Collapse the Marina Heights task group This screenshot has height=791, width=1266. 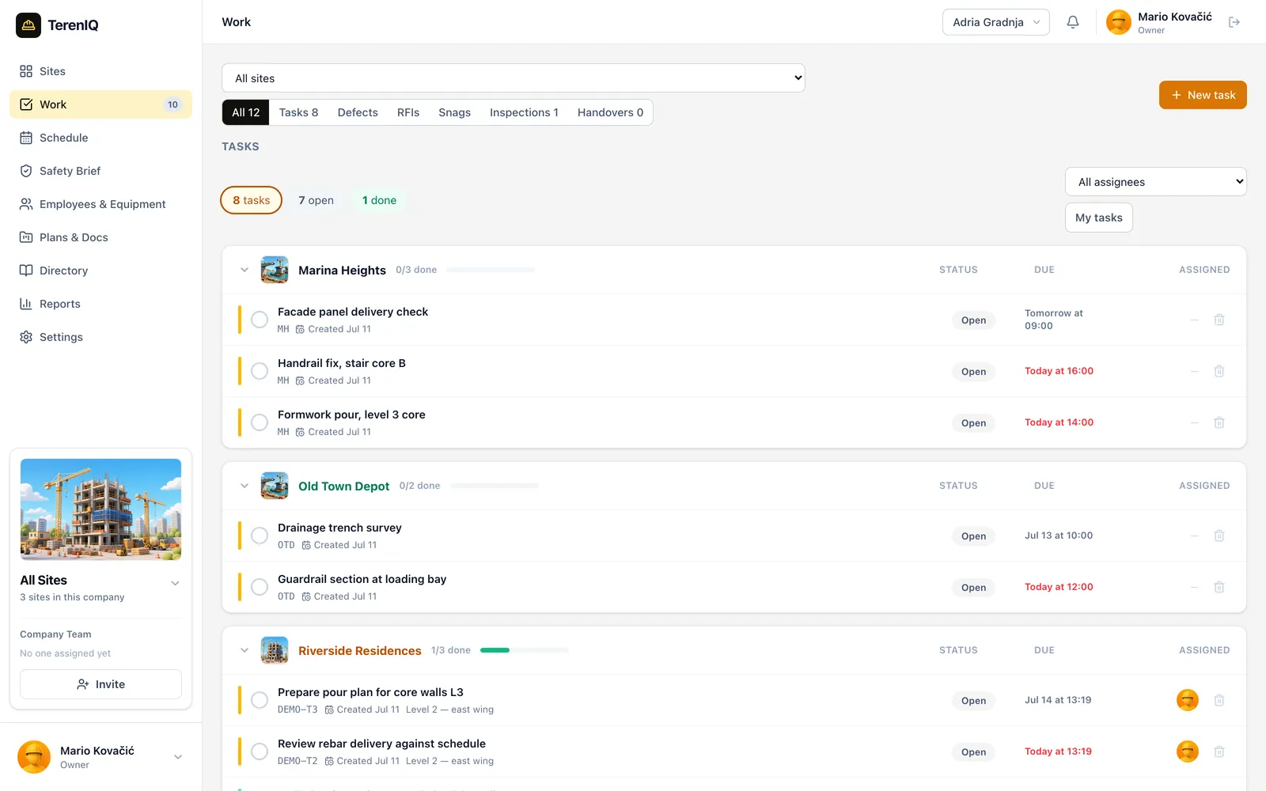pos(244,270)
